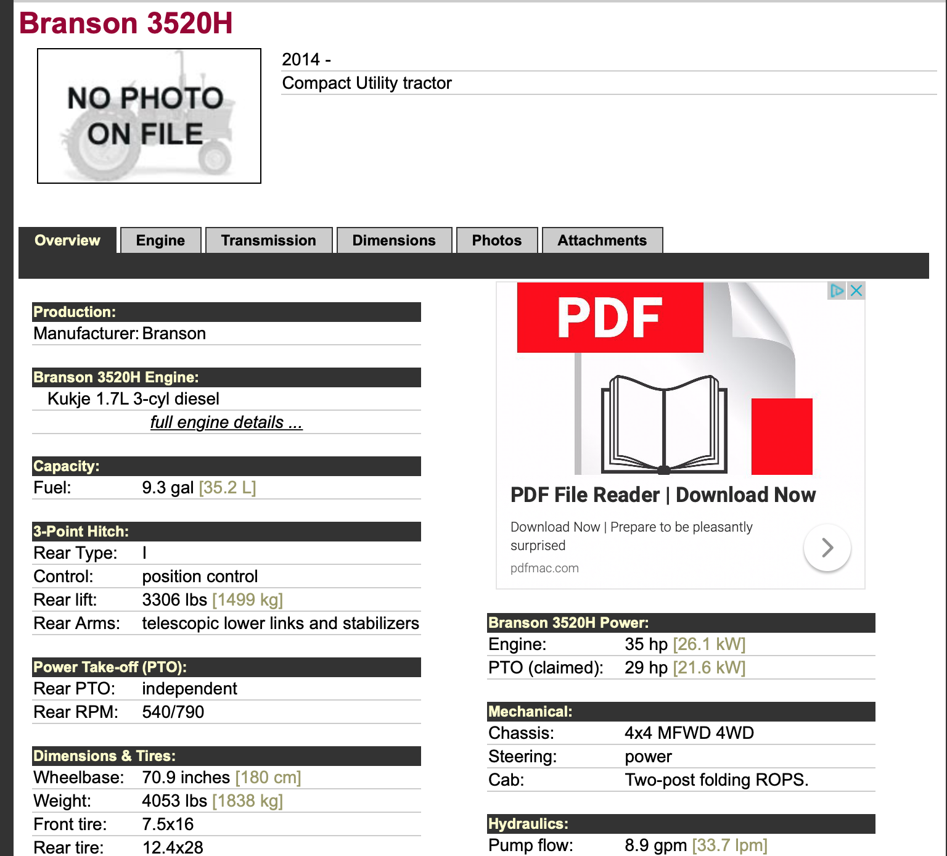
Task: Click Rear RPM value '540/790'
Action: pos(173,712)
